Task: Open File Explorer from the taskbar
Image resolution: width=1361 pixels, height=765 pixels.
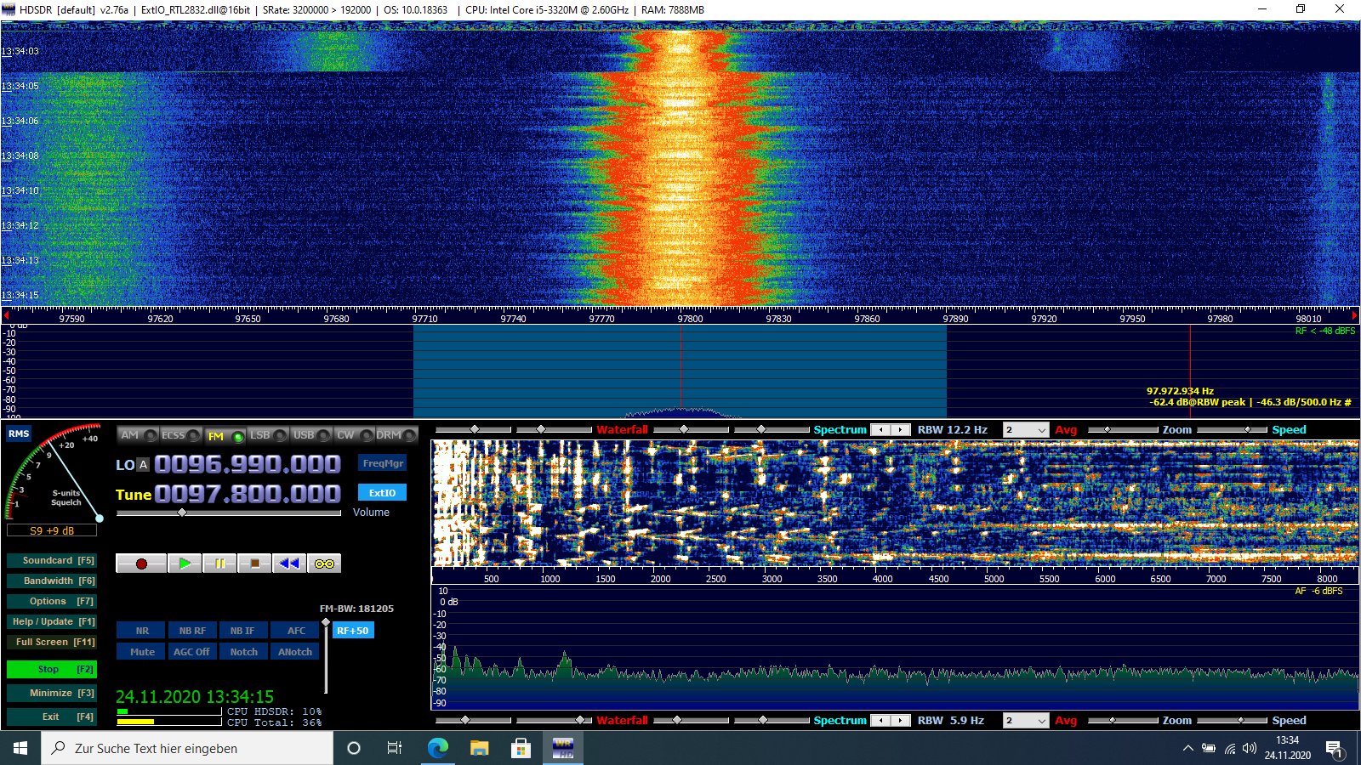Action: click(x=479, y=748)
